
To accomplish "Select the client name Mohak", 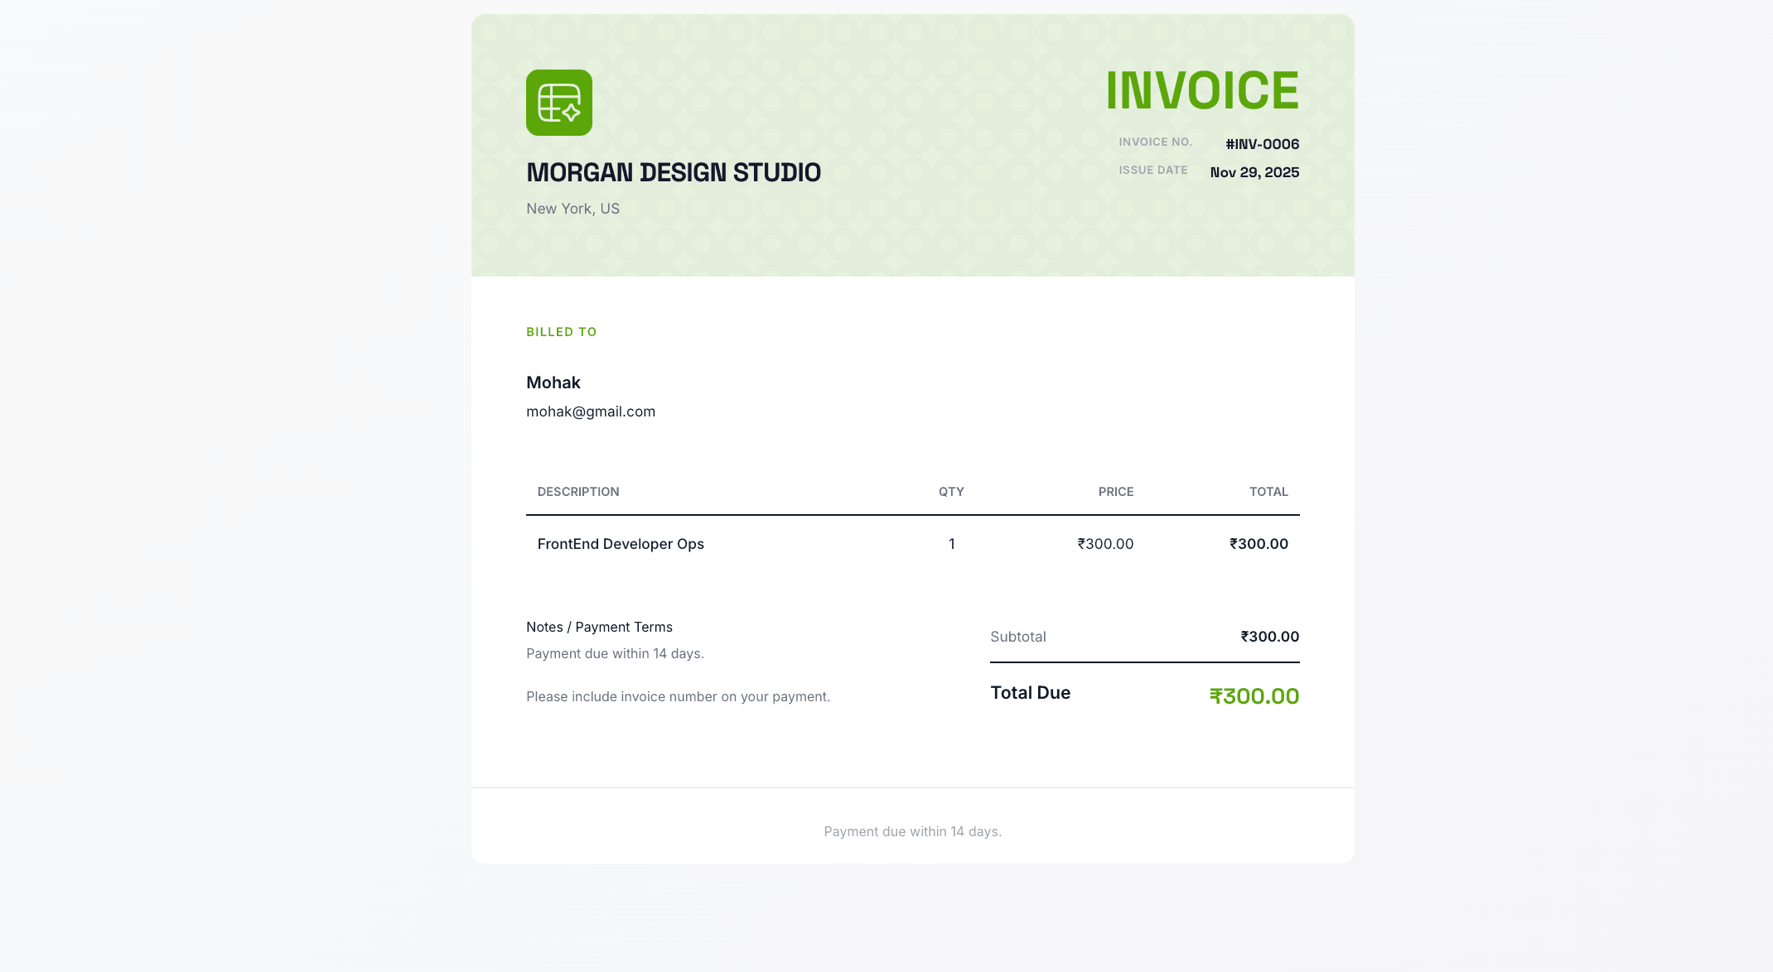I will click(553, 383).
